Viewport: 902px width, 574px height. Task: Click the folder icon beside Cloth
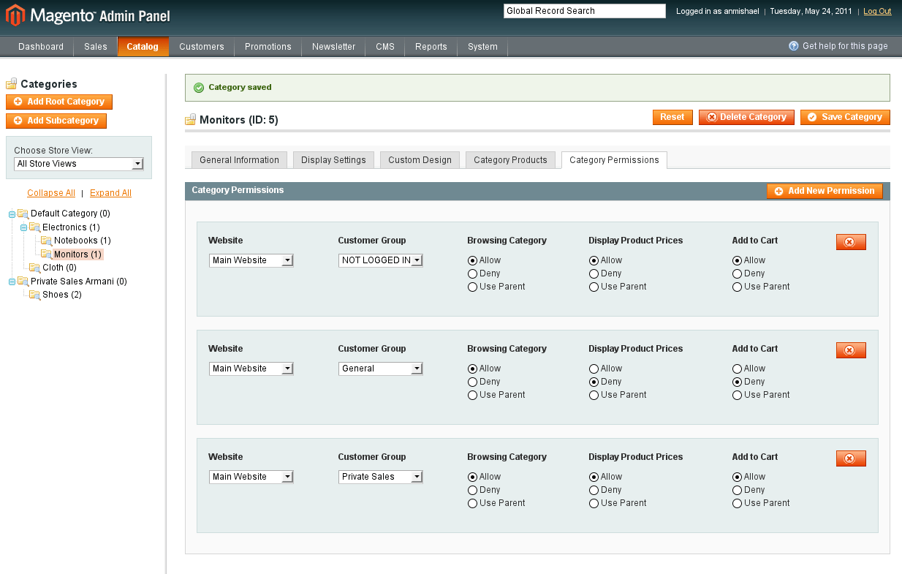pyautogui.click(x=34, y=268)
